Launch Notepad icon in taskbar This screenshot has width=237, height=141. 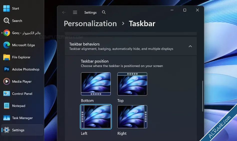pyautogui.click(x=6, y=106)
